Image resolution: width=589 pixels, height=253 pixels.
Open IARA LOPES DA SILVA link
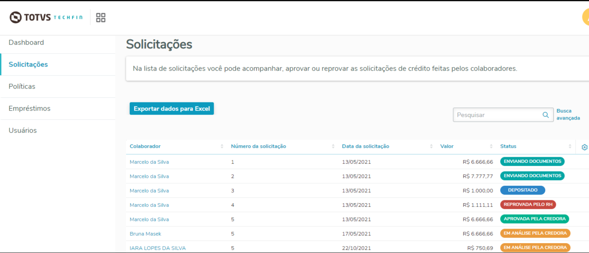click(x=158, y=248)
